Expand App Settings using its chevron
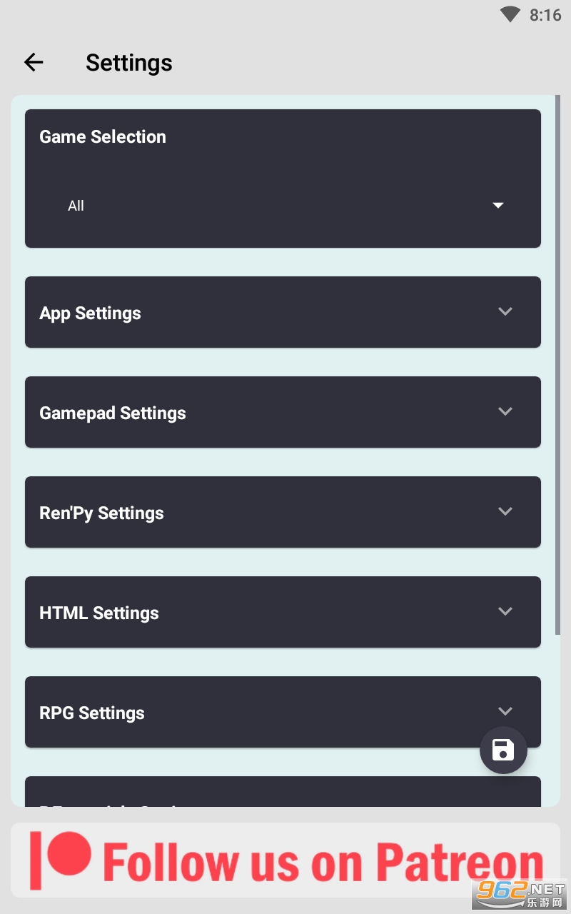Image resolution: width=571 pixels, height=914 pixels. (x=505, y=311)
